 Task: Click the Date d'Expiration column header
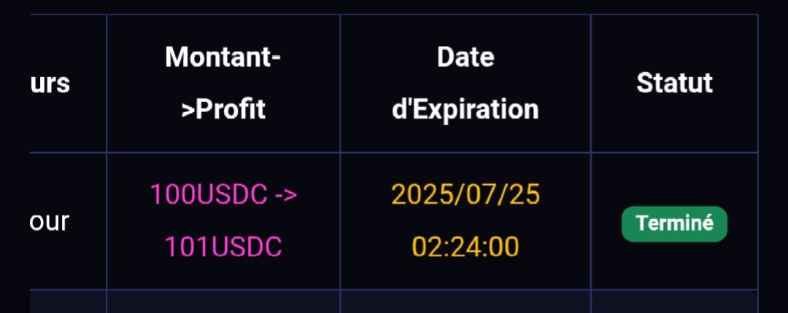tap(466, 83)
